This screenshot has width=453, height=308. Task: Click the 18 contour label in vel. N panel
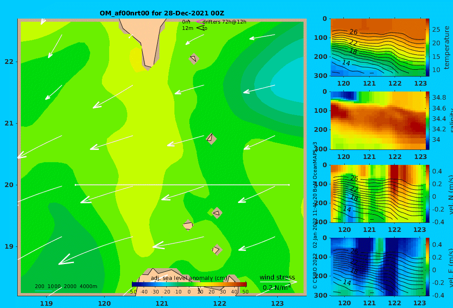coord(354,197)
